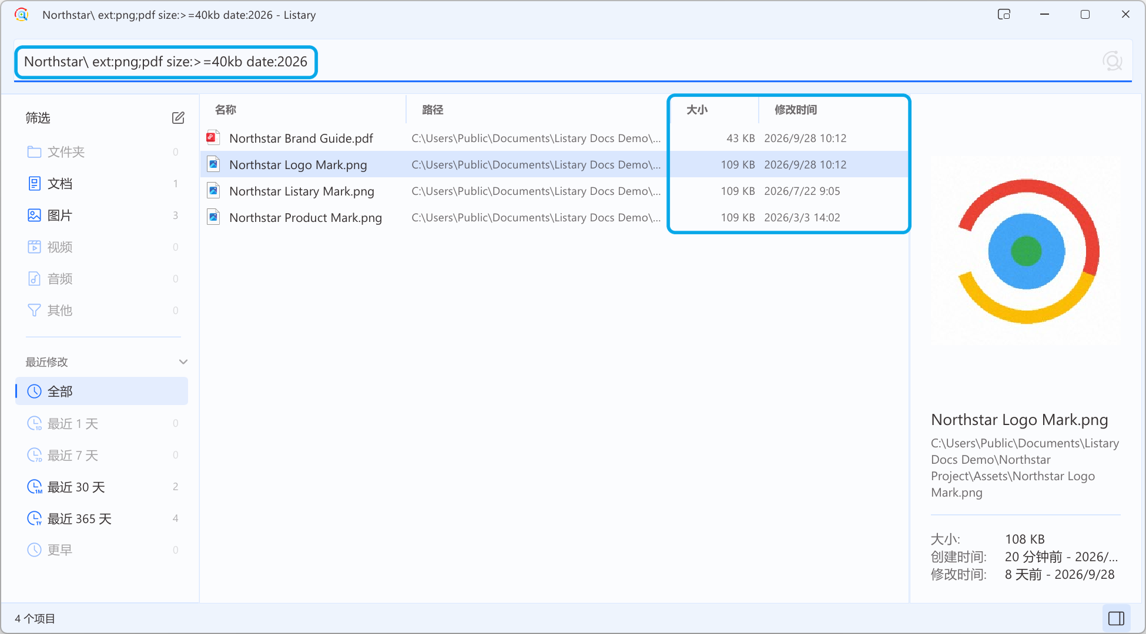Click the PNG icon of Northstar Product Mark

[213, 217]
